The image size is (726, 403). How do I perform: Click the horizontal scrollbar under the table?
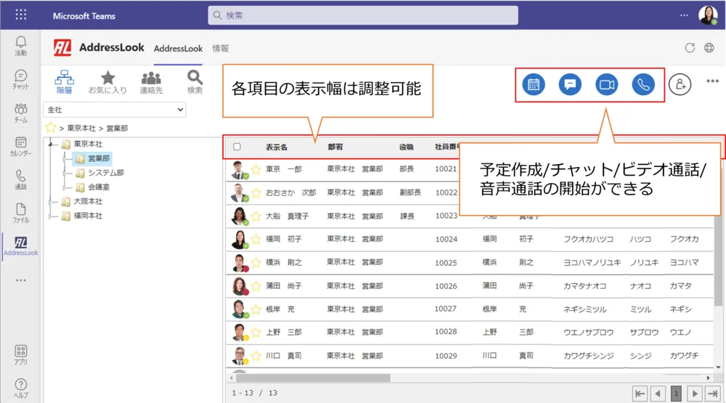point(436,378)
